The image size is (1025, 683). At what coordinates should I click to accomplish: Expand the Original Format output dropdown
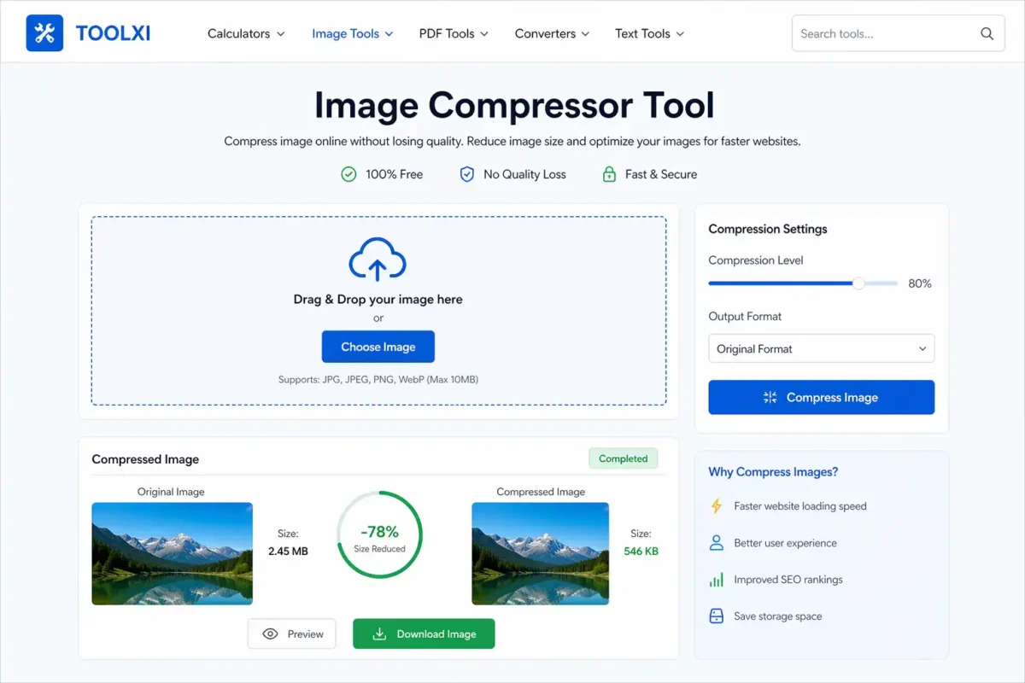(822, 349)
